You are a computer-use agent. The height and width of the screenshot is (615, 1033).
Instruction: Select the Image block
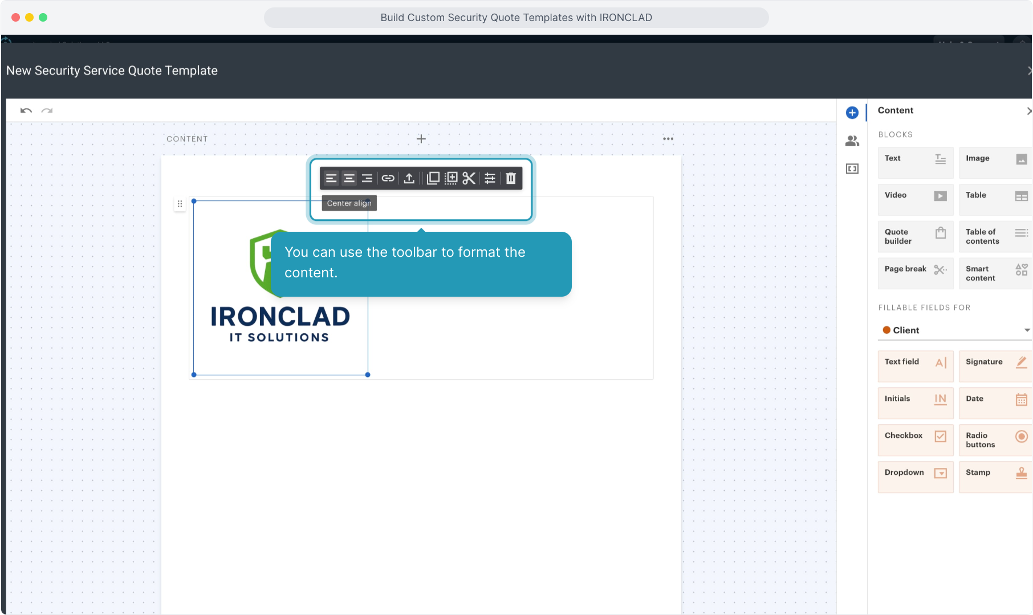[995, 163]
